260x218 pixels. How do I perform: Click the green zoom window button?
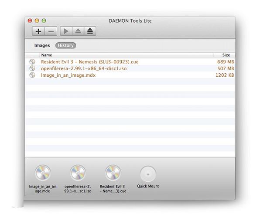(44, 21)
